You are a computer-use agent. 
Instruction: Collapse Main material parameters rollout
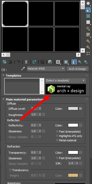[3, 99]
